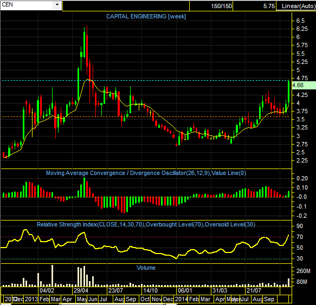Viewport: 316px width, 305px height.
Task: Click the Oct month label
Action: click(145, 299)
